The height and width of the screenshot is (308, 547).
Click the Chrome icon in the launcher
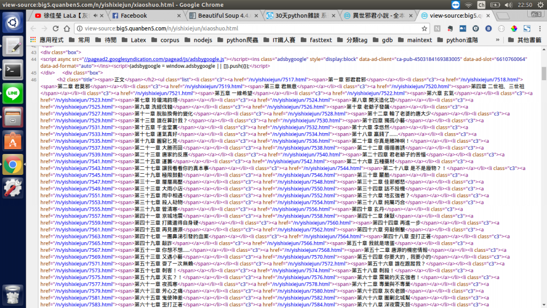pos(13,165)
